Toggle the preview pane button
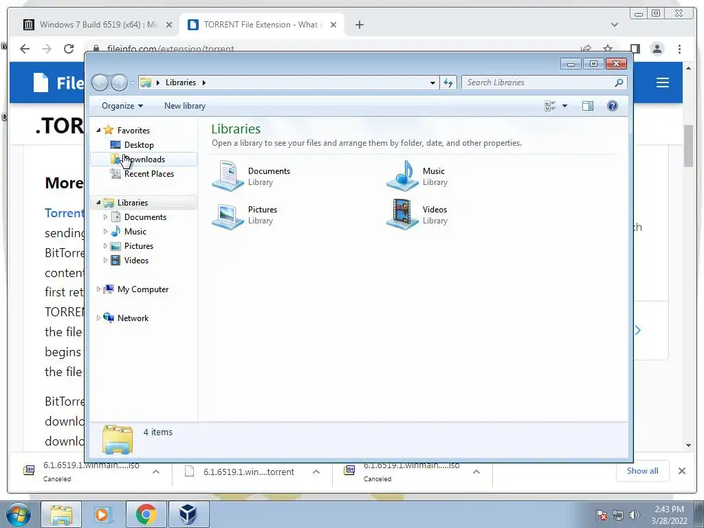This screenshot has width=704, height=528. (588, 106)
